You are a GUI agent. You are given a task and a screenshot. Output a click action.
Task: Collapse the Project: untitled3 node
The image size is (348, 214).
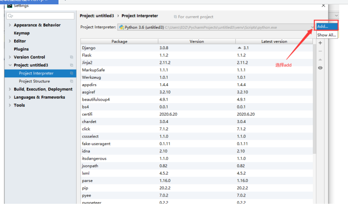[x=10, y=65]
